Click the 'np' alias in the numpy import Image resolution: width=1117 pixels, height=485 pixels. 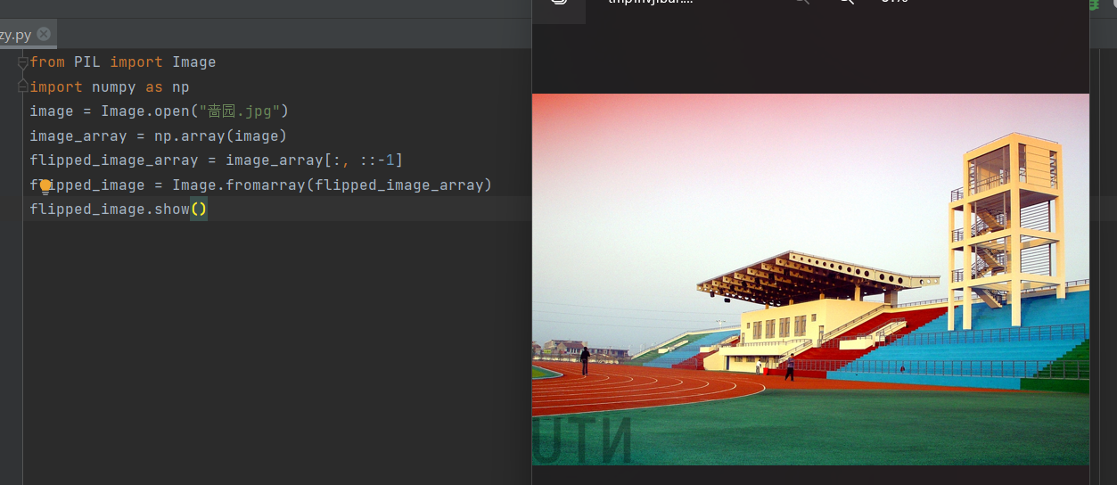point(181,87)
